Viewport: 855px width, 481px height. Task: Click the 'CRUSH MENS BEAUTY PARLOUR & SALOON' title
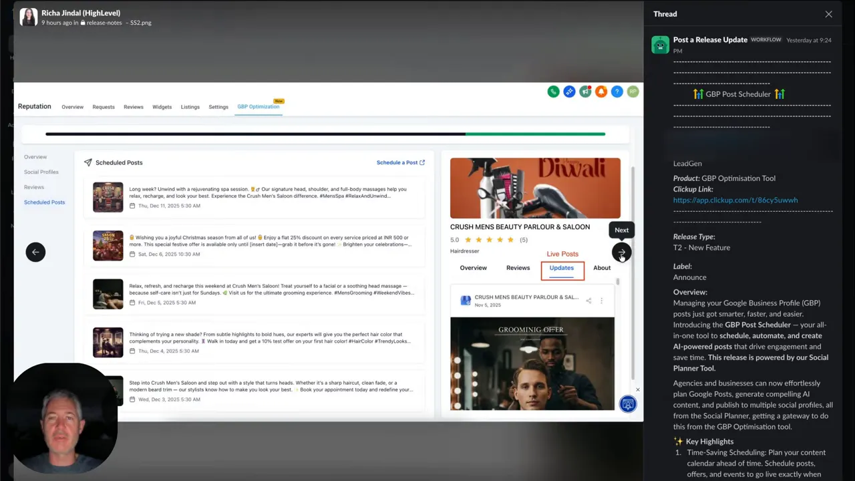click(x=520, y=227)
